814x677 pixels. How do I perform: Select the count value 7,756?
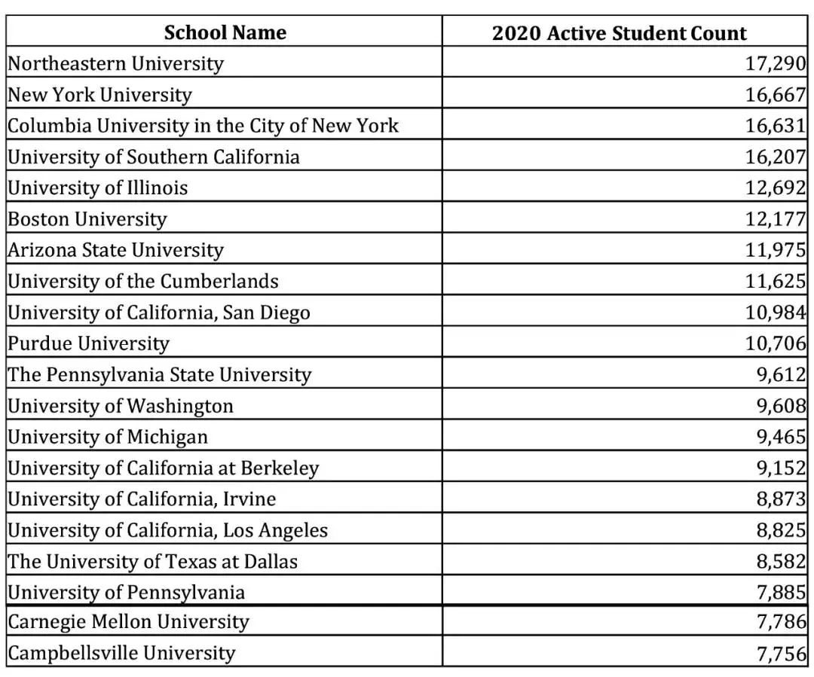point(781,653)
